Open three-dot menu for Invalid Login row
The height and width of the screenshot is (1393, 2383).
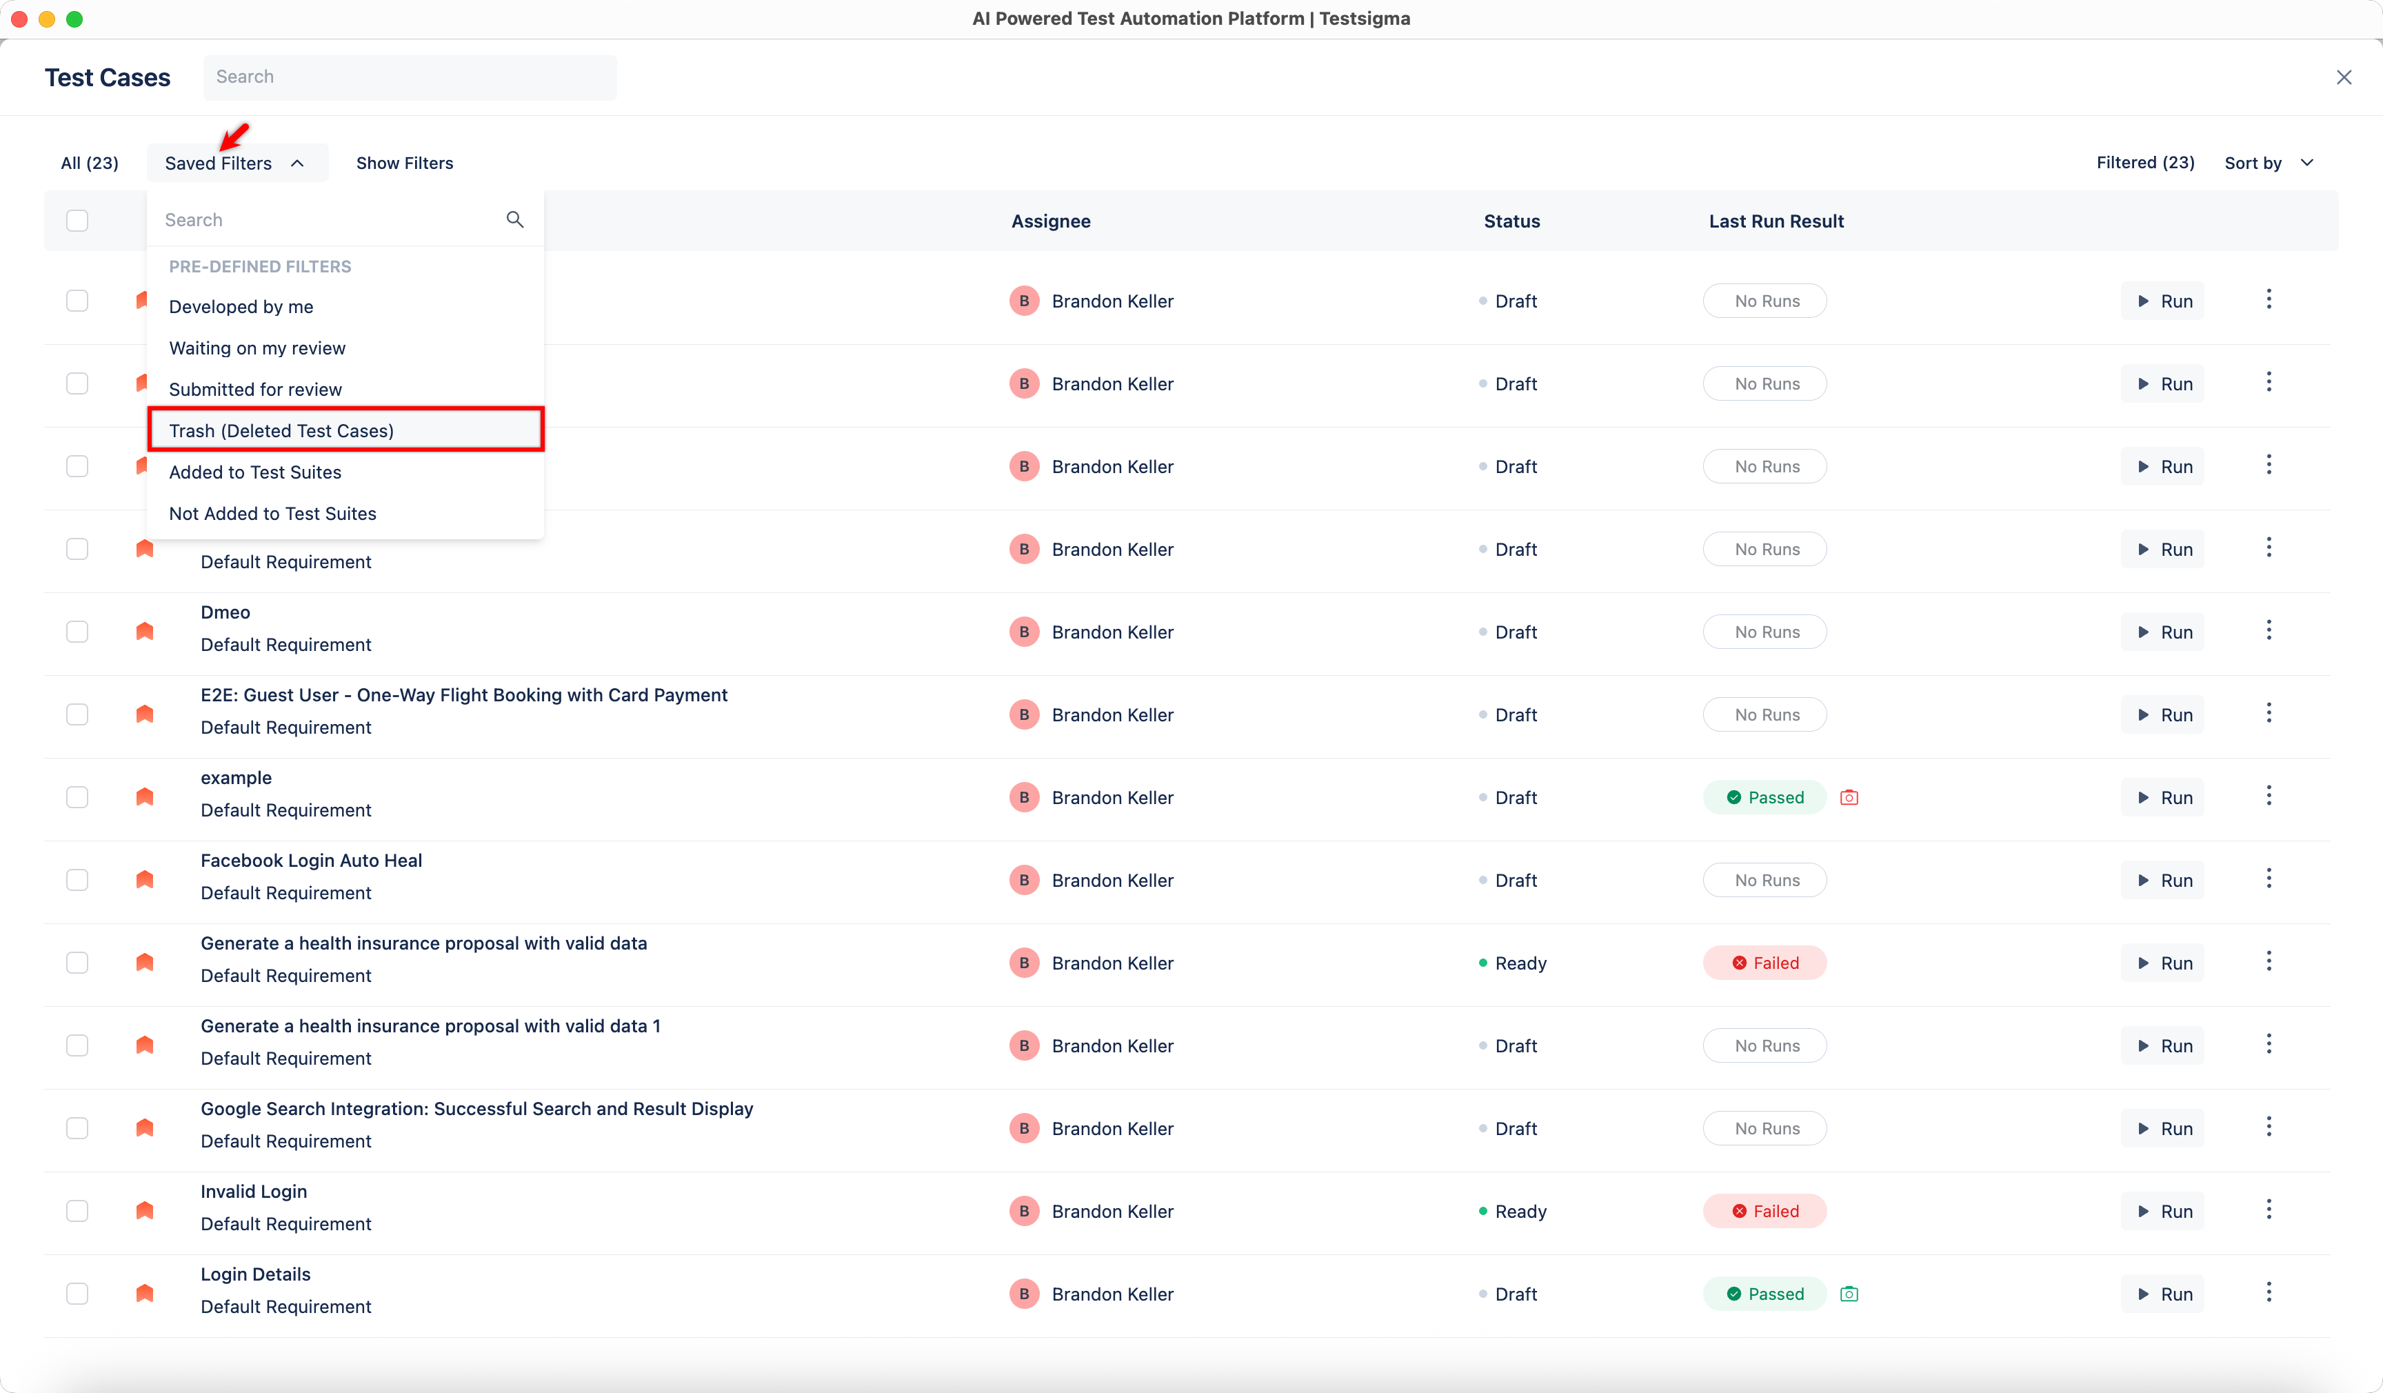pyautogui.click(x=2268, y=1210)
